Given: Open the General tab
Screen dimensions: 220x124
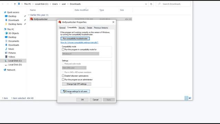Looking at the screenshot, I should (62, 28).
